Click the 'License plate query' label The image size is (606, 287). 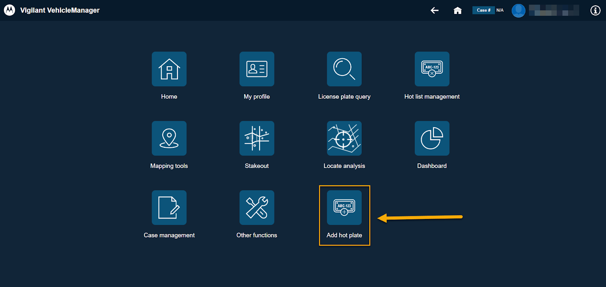pos(344,97)
